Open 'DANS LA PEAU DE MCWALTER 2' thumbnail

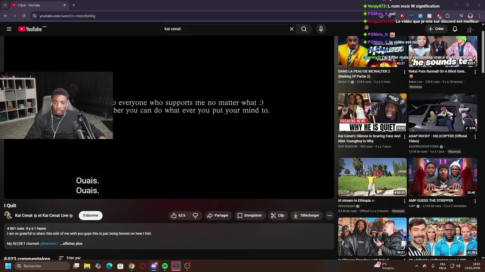pos(372,51)
